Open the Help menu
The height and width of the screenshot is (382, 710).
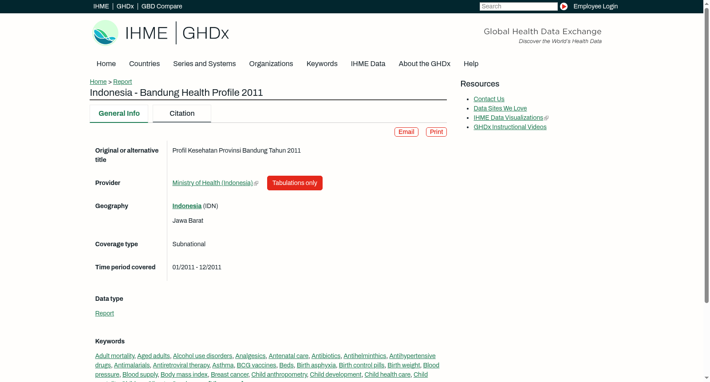coord(471,64)
